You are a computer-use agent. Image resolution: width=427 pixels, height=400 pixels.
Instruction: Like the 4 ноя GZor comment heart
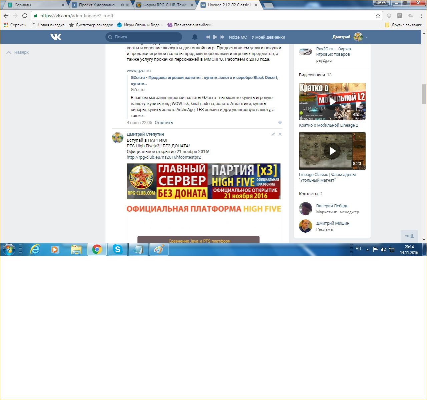tap(280, 123)
